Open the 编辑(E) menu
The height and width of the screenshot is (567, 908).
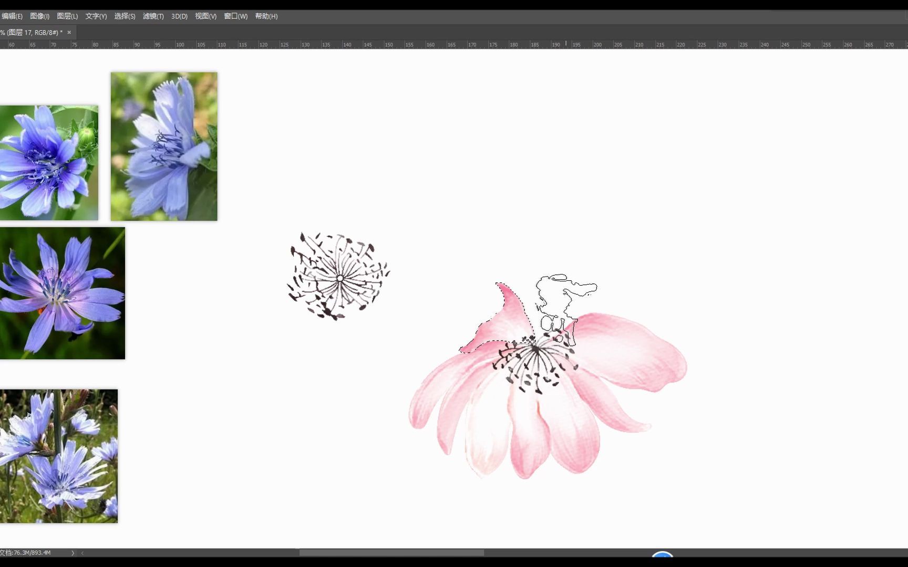click(x=12, y=16)
